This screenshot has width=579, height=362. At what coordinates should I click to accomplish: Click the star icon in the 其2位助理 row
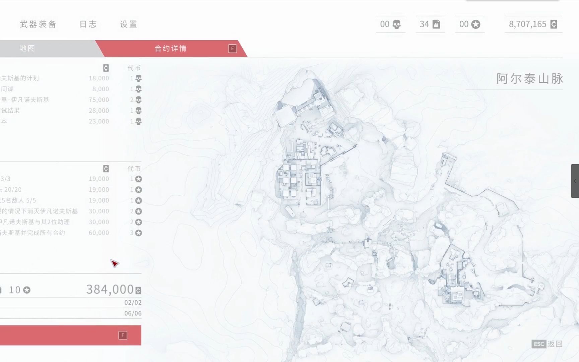pyautogui.click(x=138, y=222)
